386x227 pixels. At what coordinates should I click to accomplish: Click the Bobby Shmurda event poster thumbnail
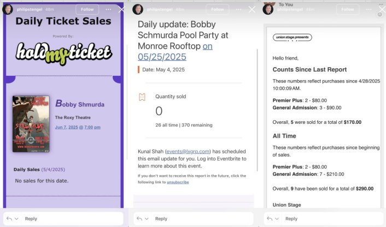31,124
